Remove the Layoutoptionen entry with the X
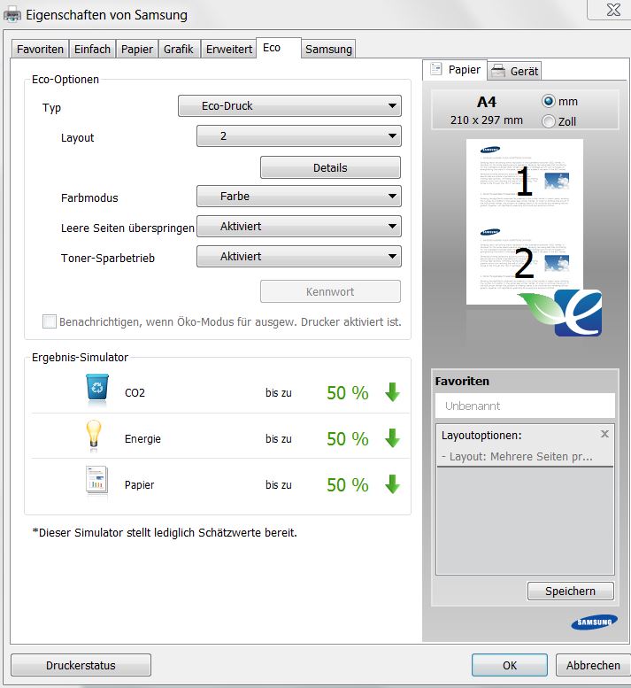Screen dimensions: 631x688 pyautogui.click(x=604, y=434)
